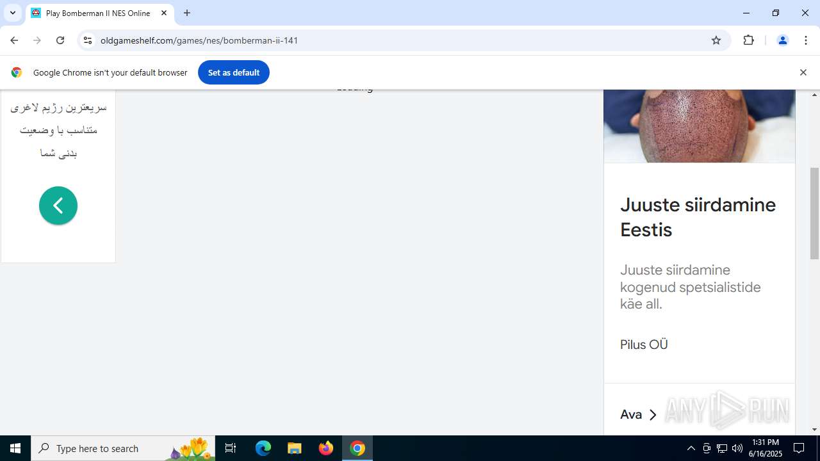This screenshot has height=461, width=820.
Task: Open the Juuste siirdamine Eestis headline
Action: 698,217
